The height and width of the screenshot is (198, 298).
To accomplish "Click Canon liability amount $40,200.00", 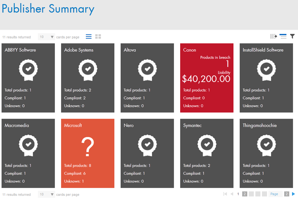I will tap(206, 79).
